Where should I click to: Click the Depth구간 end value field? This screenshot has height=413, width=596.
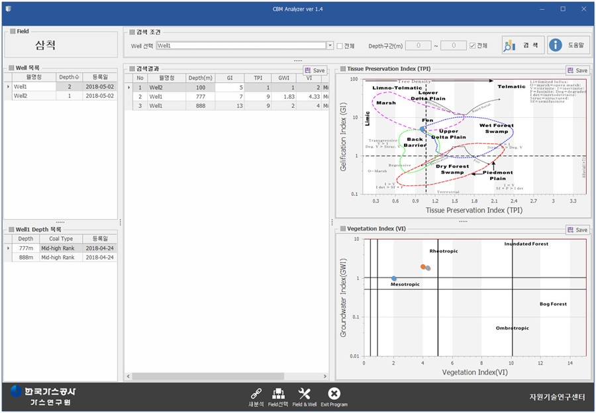pyautogui.click(x=454, y=46)
